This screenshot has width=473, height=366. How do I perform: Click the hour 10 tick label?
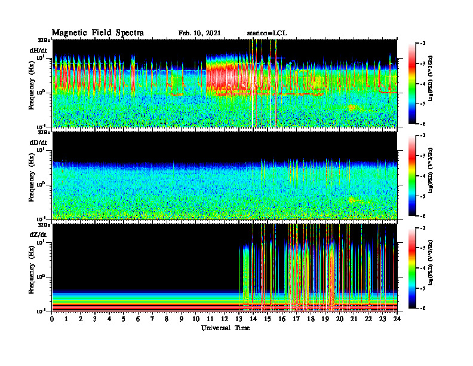coord(196,319)
